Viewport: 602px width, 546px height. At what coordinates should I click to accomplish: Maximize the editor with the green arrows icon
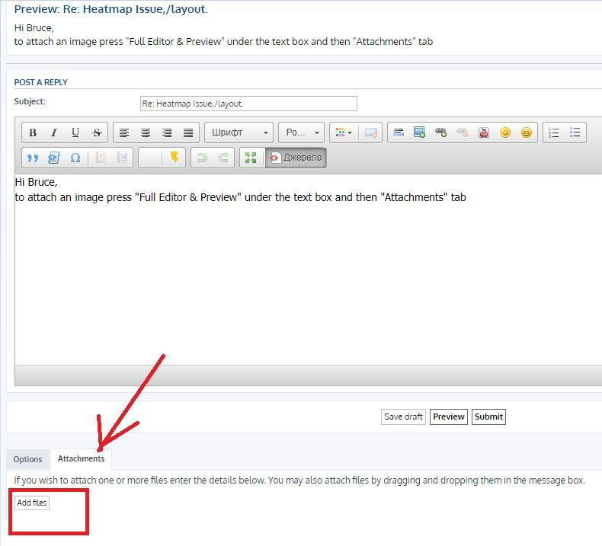point(250,158)
